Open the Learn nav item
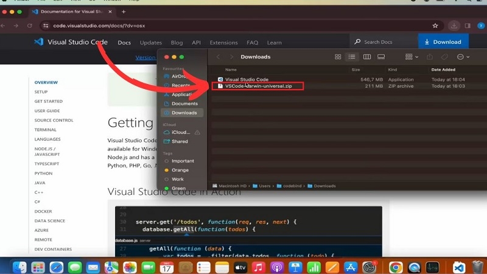487x274 pixels. [275, 43]
